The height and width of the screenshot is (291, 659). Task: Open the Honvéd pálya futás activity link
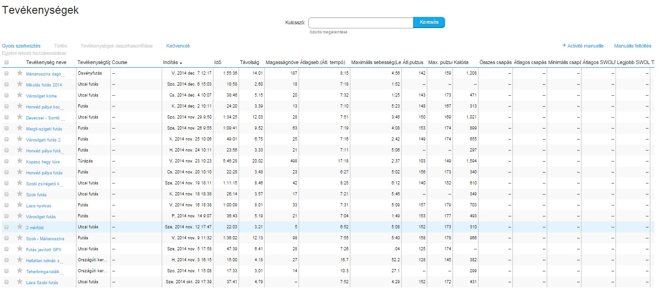tap(44, 173)
